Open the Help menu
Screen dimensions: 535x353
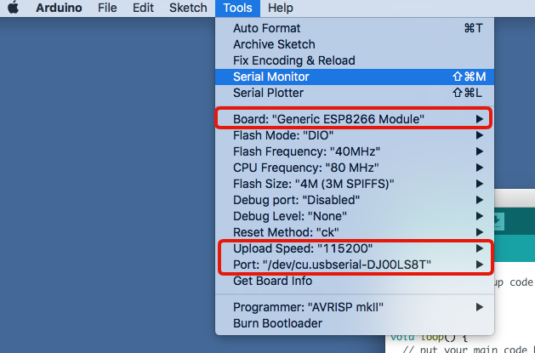click(x=280, y=8)
